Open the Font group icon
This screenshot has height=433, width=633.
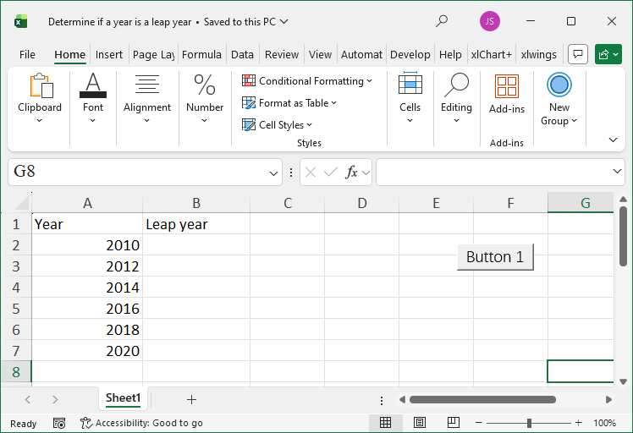(93, 98)
